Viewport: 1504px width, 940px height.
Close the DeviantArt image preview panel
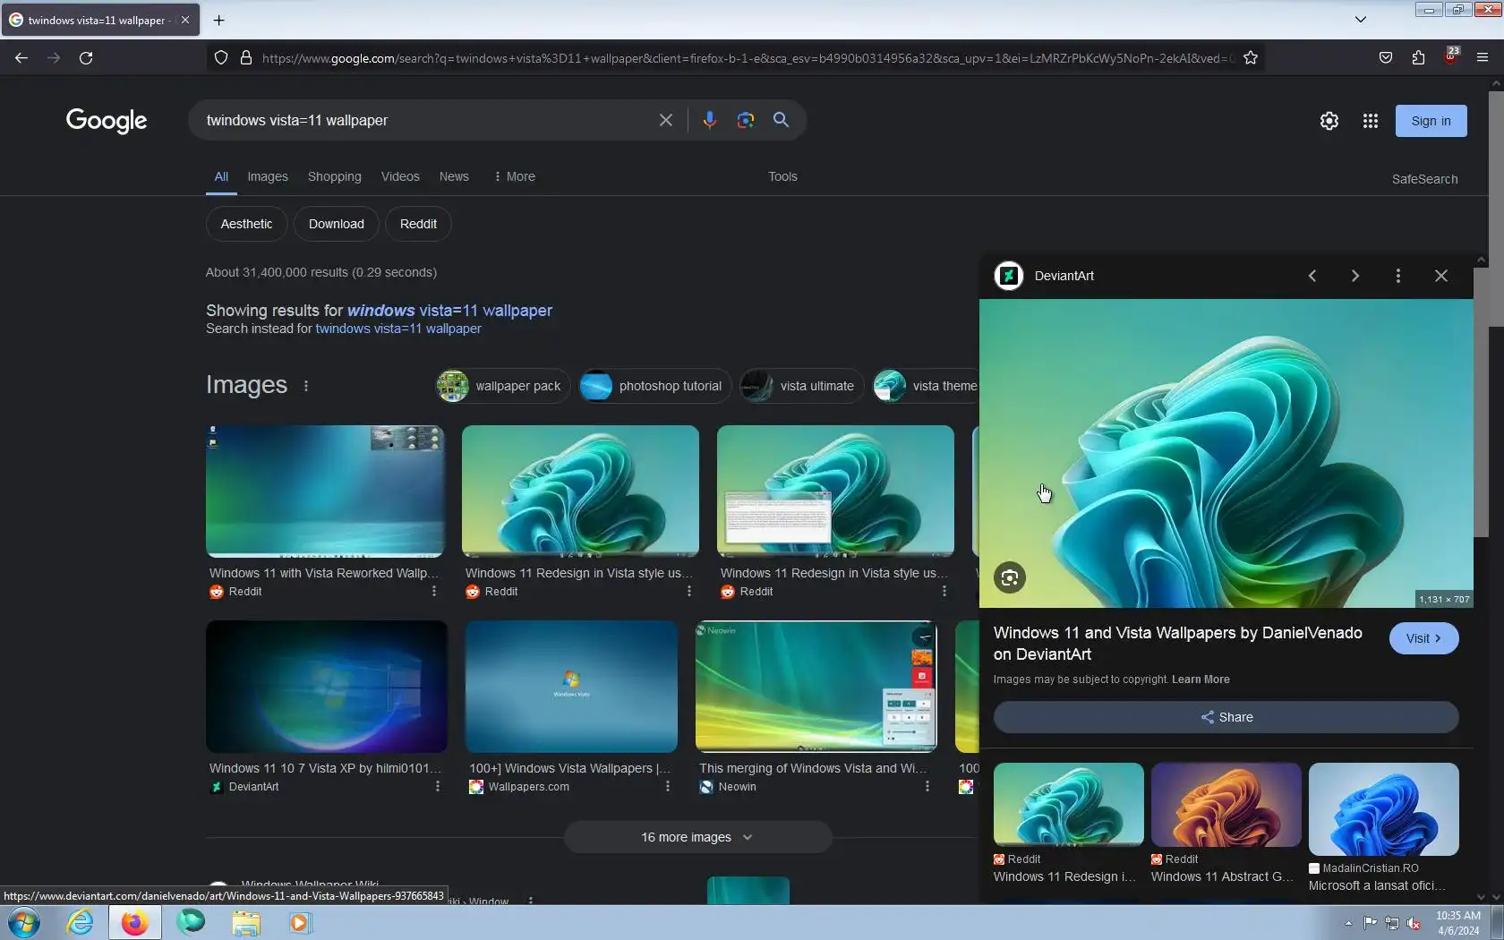(x=1441, y=276)
